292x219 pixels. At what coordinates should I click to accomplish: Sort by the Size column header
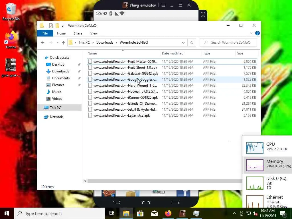coord(247,53)
